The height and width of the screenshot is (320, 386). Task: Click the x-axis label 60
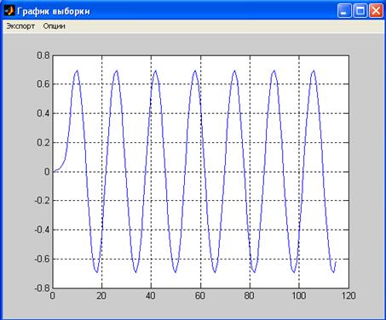click(200, 296)
